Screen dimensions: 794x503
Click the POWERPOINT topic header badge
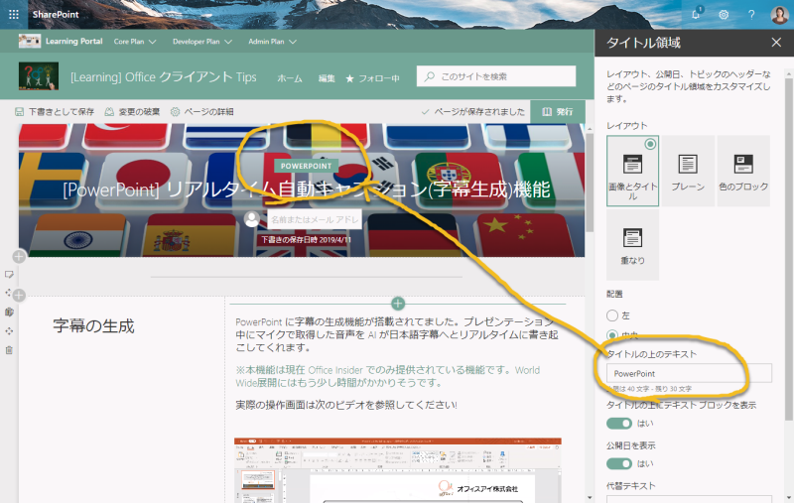pos(306,166)
